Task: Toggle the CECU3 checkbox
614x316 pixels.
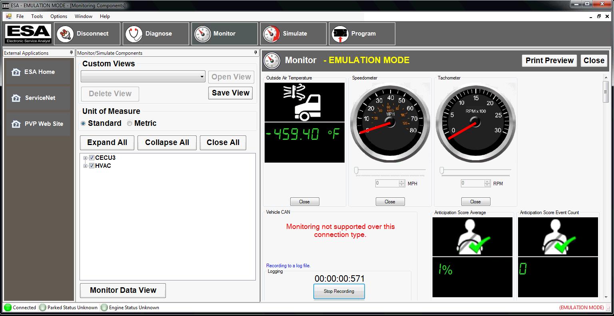Action: 92,158
